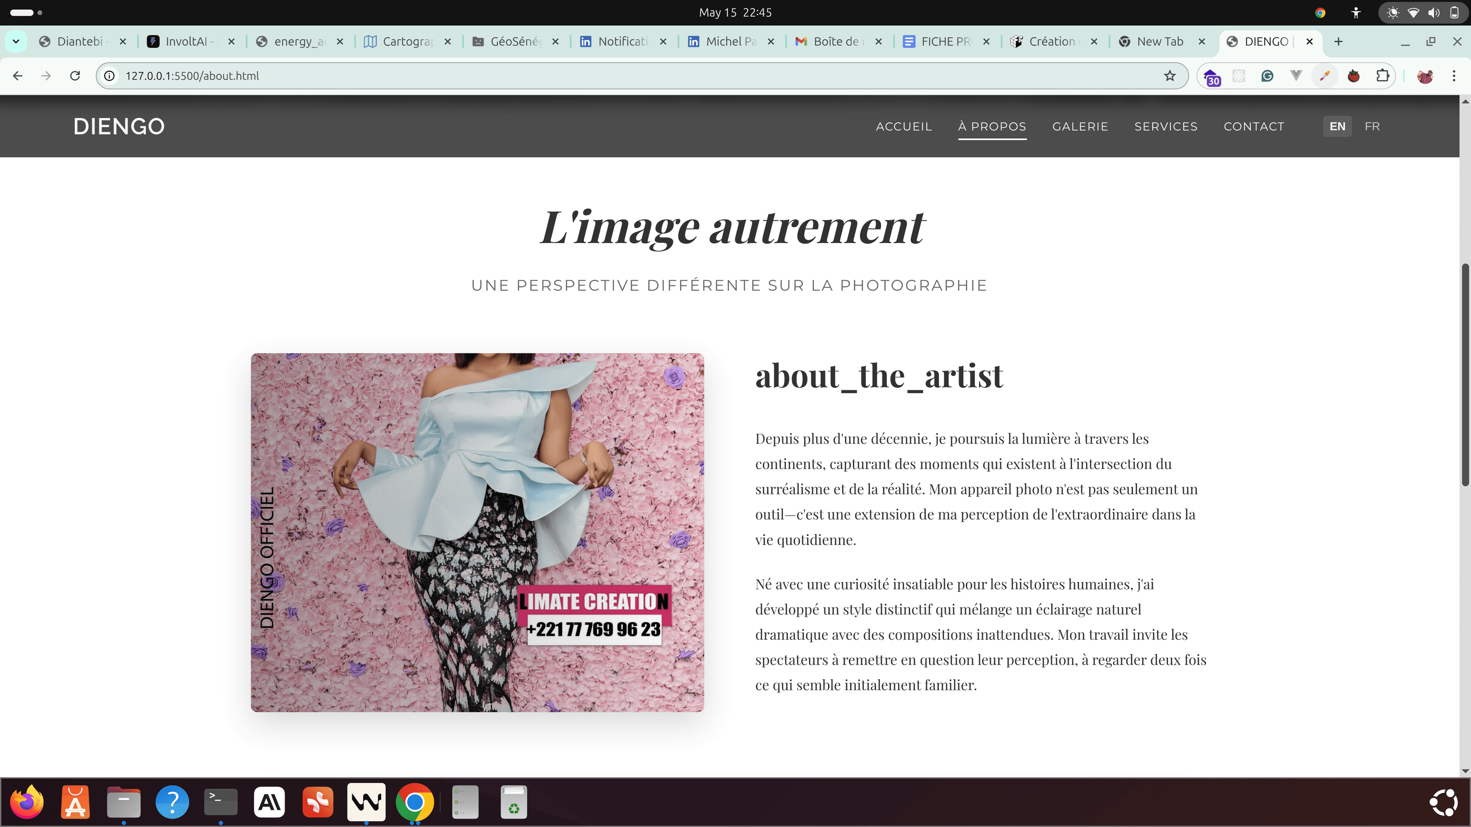Image resolution: width=1471 pixels, height=827 pixels.
Task: Open the CONTACT page link
Action: pos(1253,127)
